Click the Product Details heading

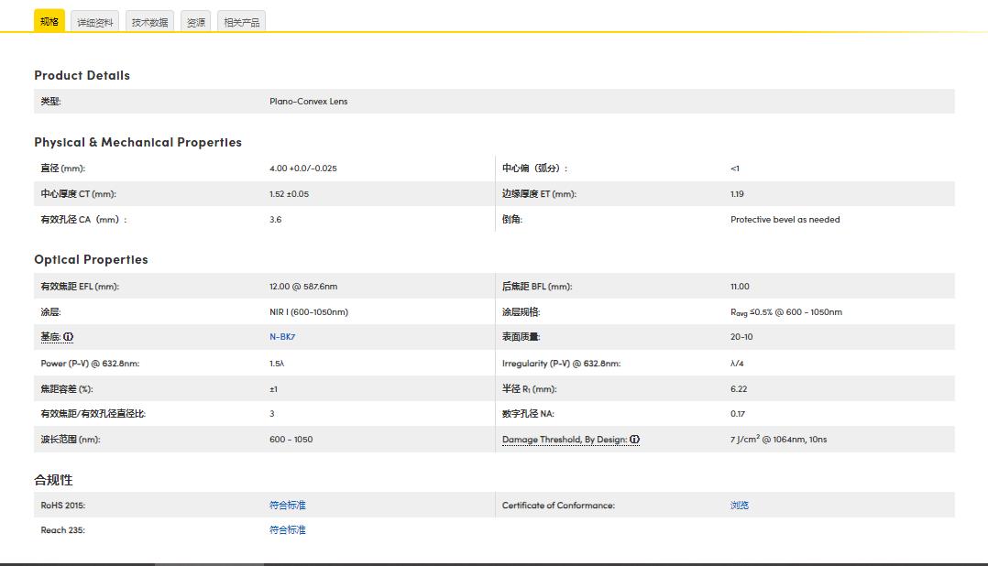tap(82, 75)
